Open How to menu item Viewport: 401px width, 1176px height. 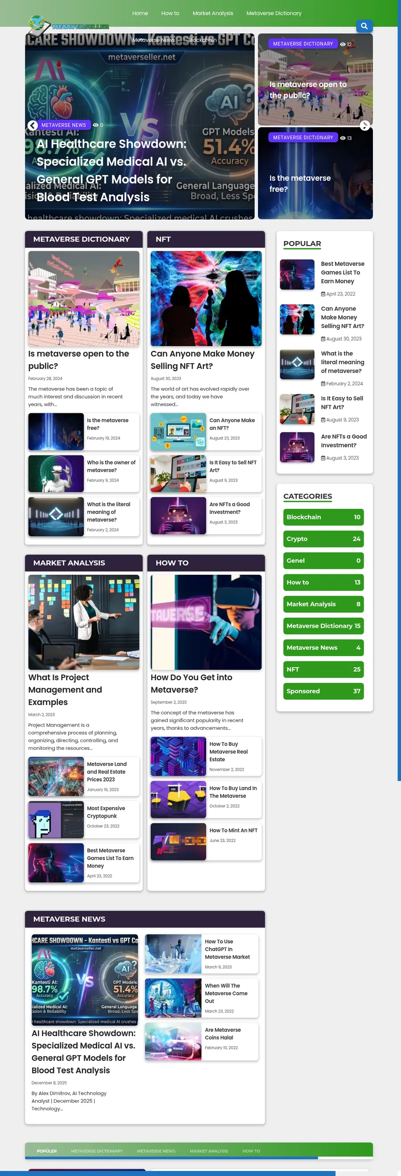(x=170, y=13)
